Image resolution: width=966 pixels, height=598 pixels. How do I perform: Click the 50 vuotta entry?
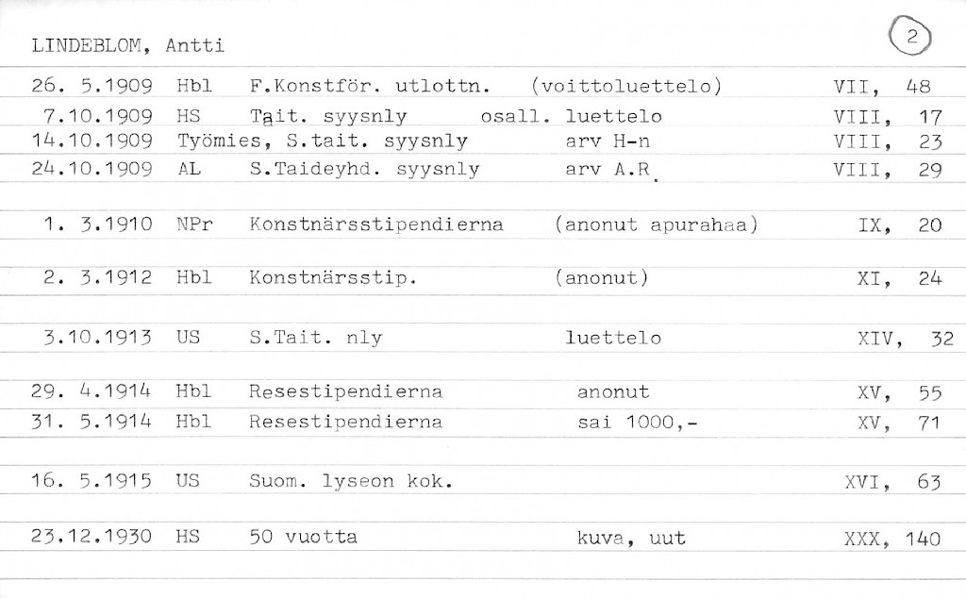pos(304,538)
